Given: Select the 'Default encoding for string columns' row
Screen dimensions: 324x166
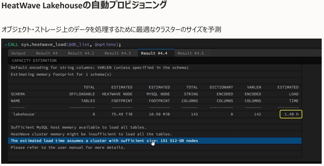Looking at the screenshot, I should click(155, 68).
